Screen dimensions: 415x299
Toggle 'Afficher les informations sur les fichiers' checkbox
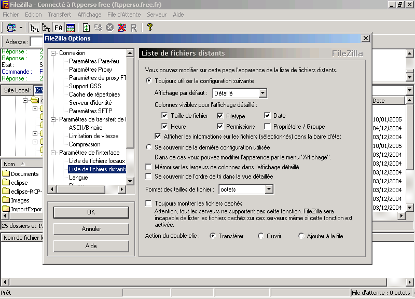tap(158, 137)
